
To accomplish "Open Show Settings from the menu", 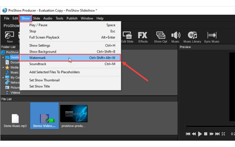I will tap(70, 46).
